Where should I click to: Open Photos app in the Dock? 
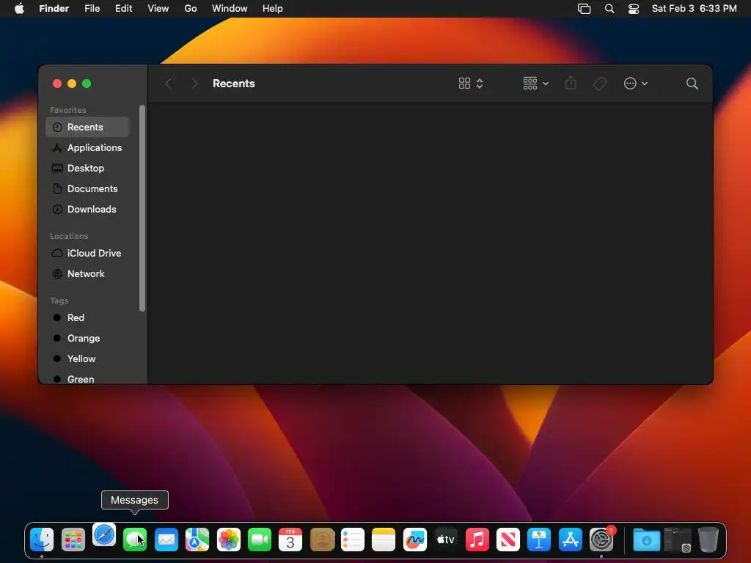(229, 540)
